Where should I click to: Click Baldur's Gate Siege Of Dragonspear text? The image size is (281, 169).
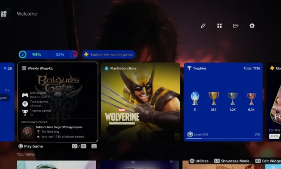click(x=59, y=127)
